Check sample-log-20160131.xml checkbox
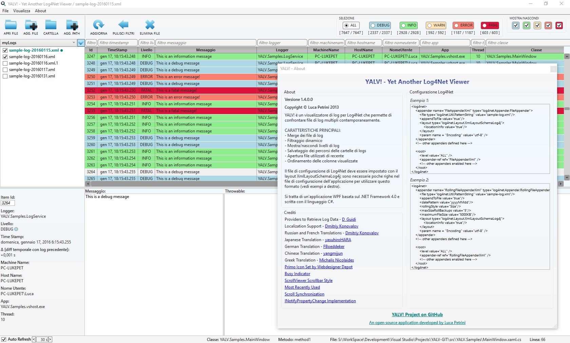The image size is (570, 343). pyautogui.click(x=5, y=76)
